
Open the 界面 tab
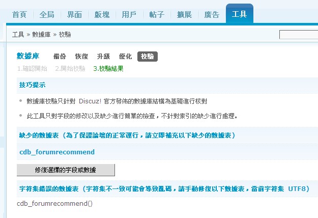[74, 15]
